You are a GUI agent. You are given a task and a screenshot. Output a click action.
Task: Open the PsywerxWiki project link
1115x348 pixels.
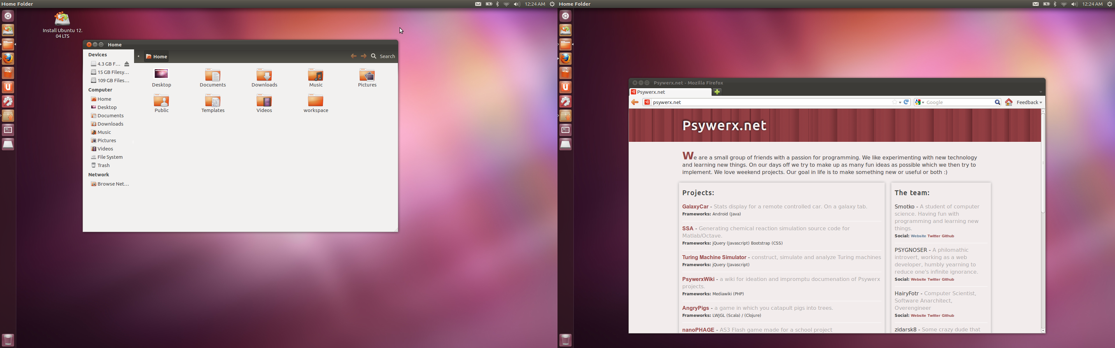tap(698, 279)
